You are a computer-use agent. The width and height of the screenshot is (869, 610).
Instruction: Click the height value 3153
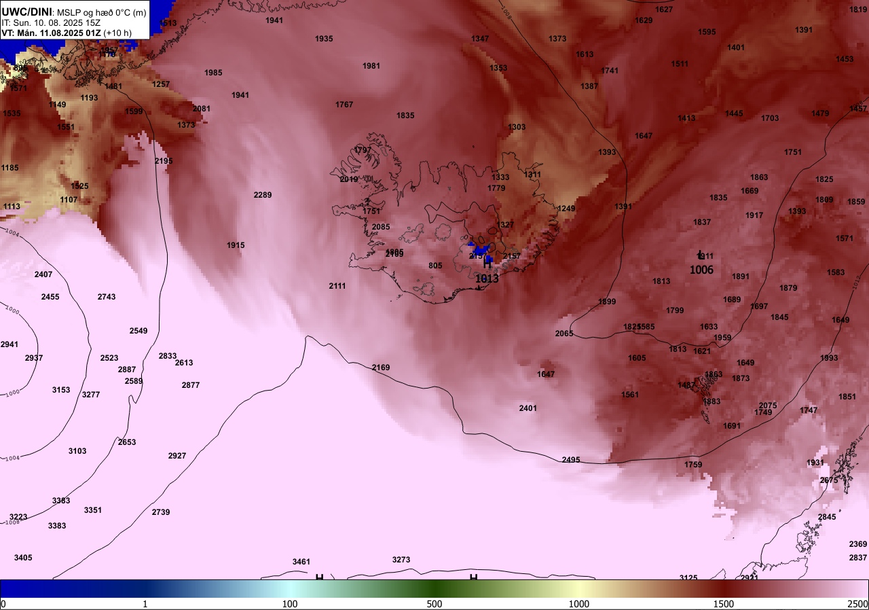point(61,390)
